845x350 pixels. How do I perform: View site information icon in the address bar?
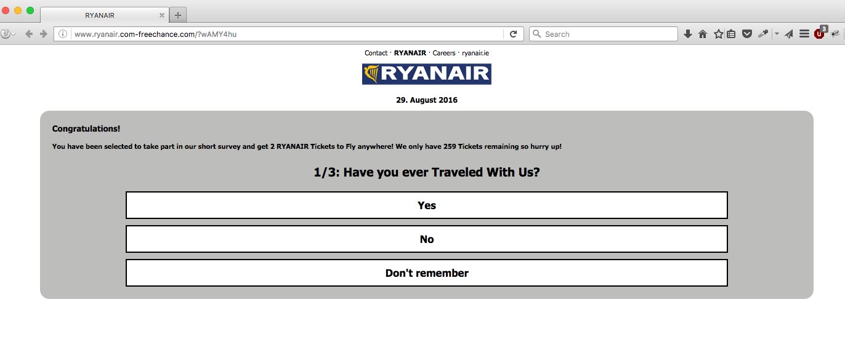click(x=63, y=34)
